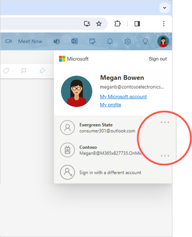
Task: Click the Microsoft logo in account panel
Action: [73, 59]
